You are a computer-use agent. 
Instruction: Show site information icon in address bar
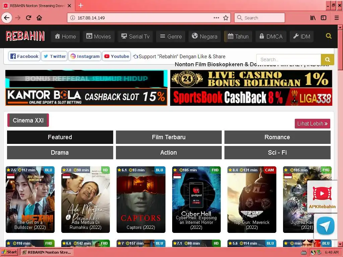pyautogui.click(x=73, y=18)
